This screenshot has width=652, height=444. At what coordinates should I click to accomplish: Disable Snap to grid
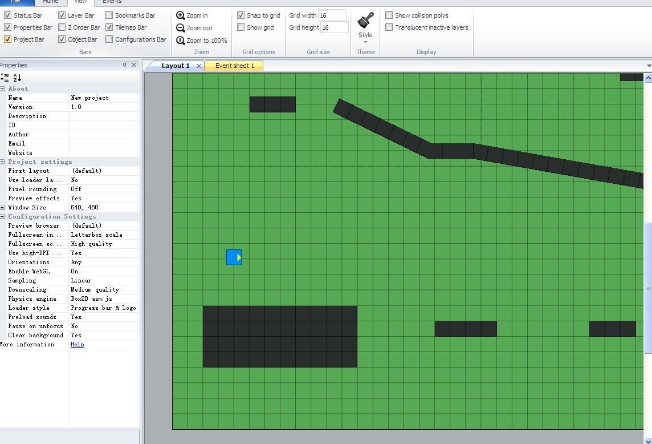click(x=241, y=15)
